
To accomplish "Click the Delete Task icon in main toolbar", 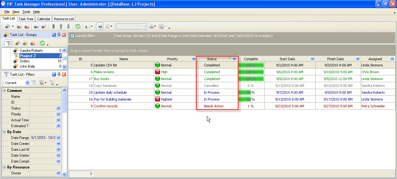I will point(27,27).
